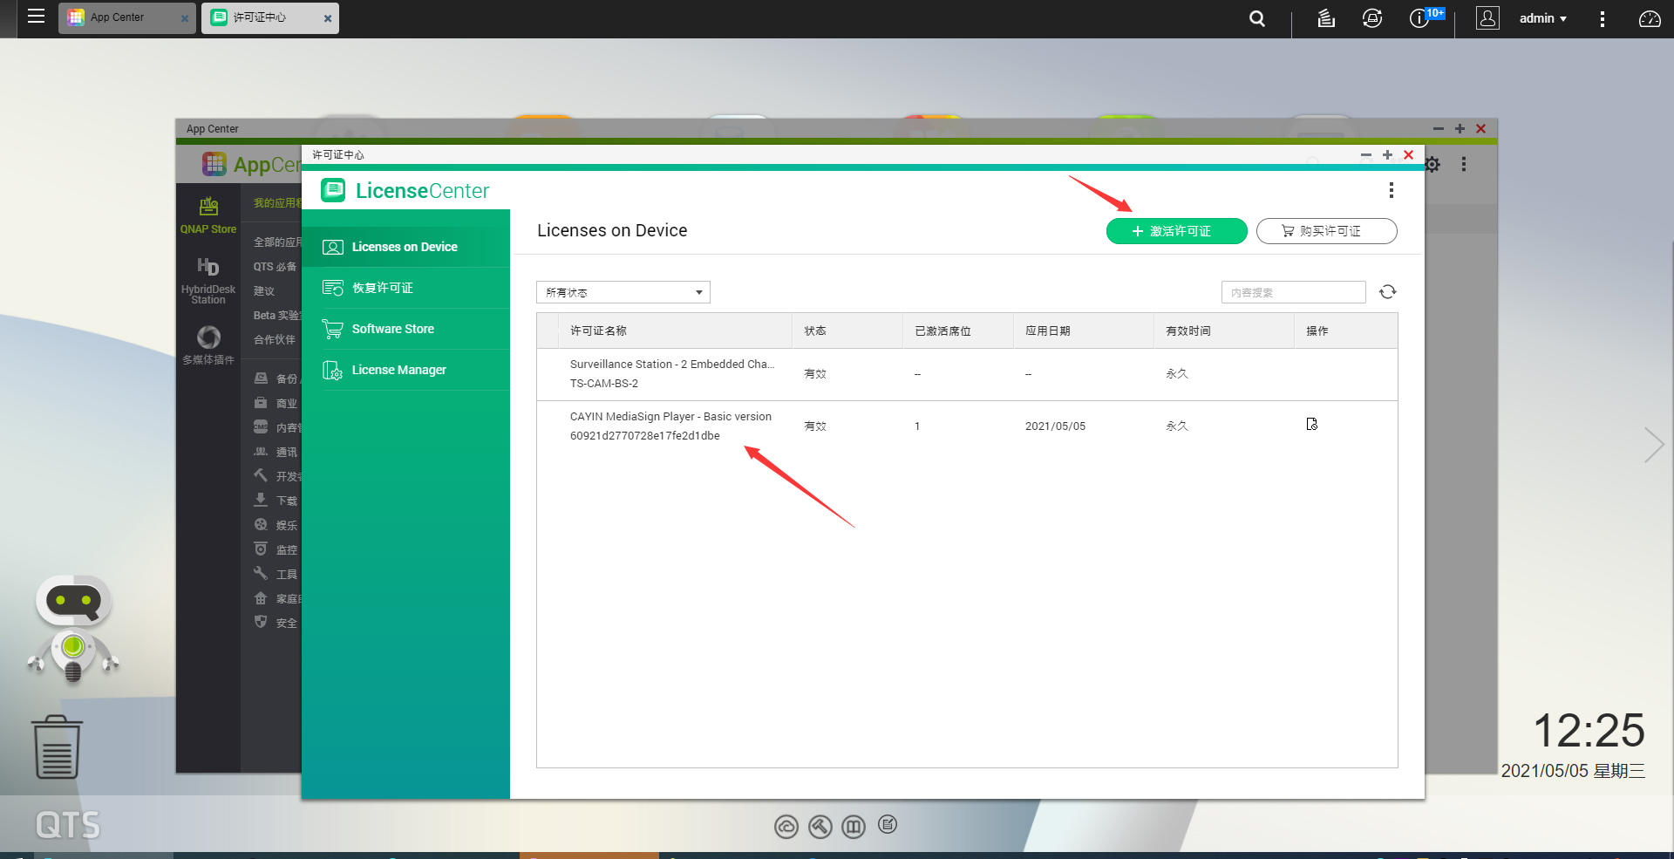Refresh the license list
This screenshot has height=859, width=1674.
pos(1387,292)
